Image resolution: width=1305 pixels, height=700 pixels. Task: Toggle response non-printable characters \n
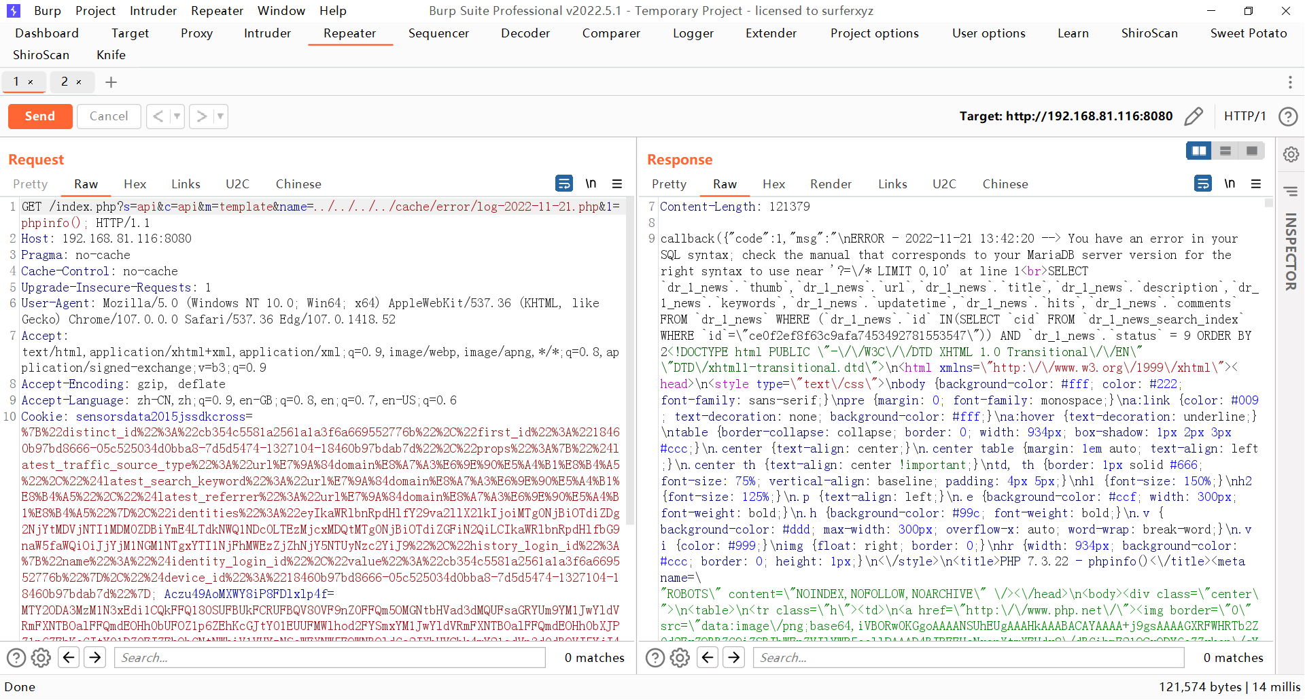pyautogui.click(x=1230, y=183)
